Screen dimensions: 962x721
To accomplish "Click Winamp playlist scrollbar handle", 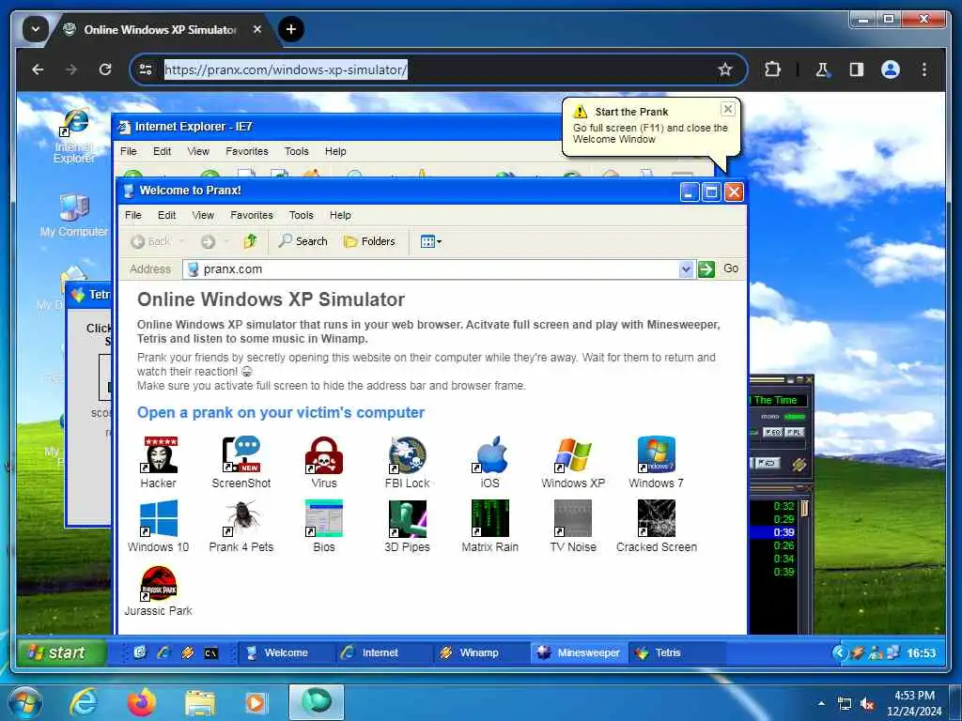I will pos(805,508).
